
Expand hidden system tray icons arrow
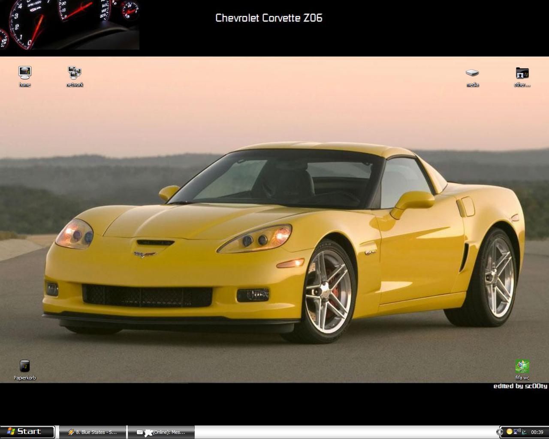(x=500, y=432)
